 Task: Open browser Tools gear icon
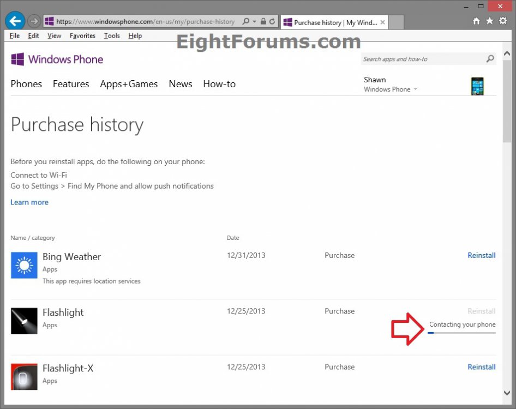pos(503,21)
